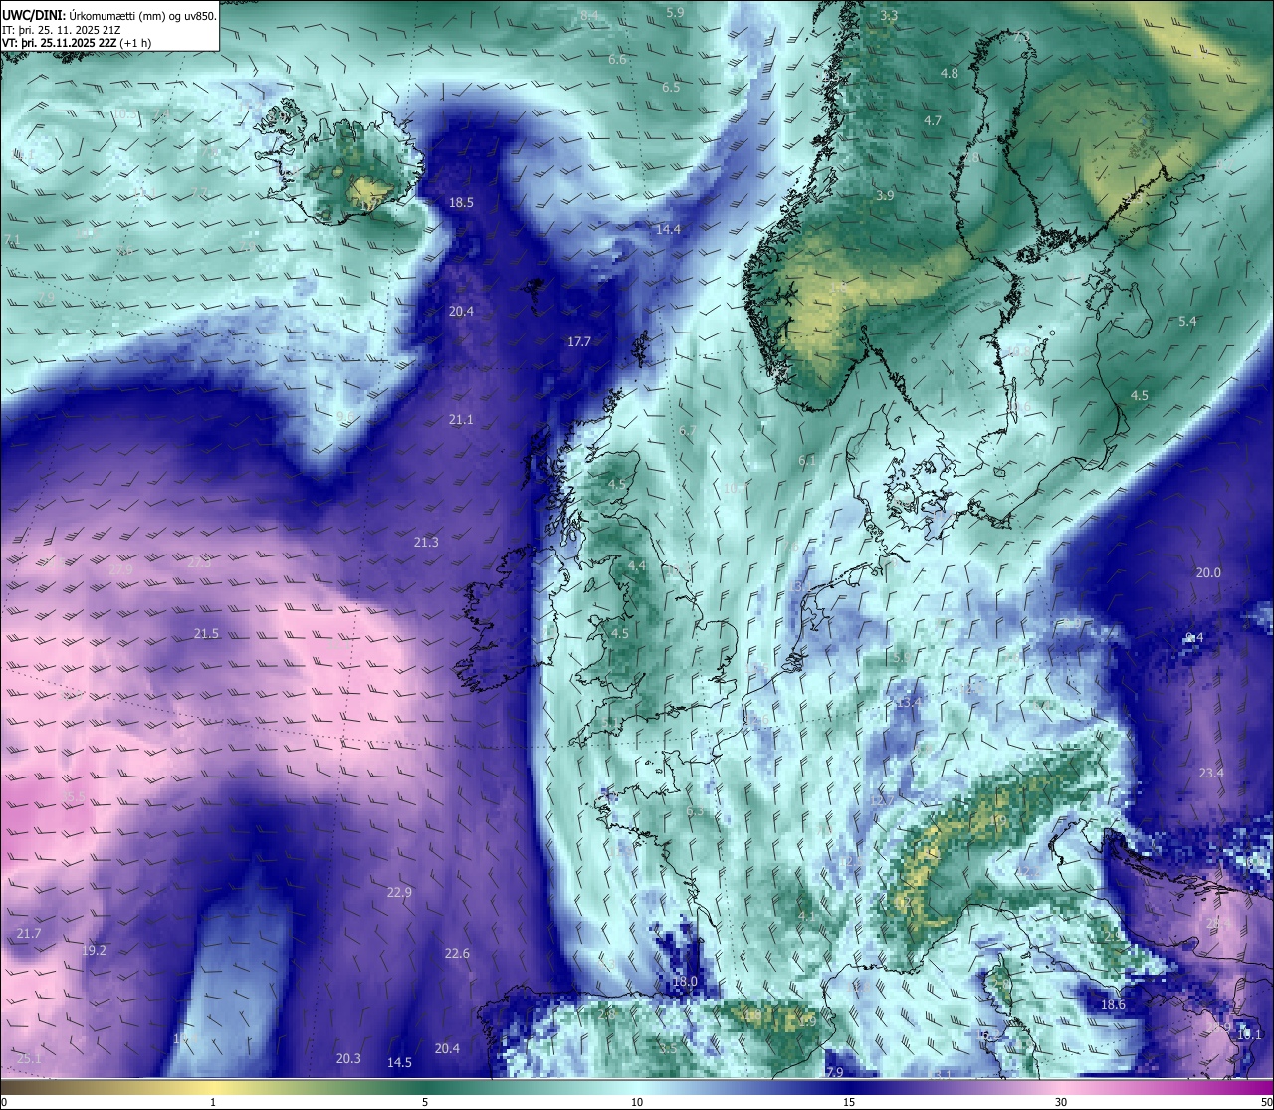This screenshot has height=1110, width=1274.
Task: Click the 21.1 value label
Action: [461, 420]
